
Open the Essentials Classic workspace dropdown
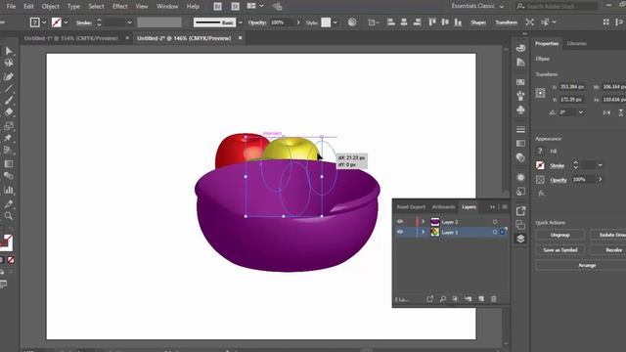click(477, 6)
